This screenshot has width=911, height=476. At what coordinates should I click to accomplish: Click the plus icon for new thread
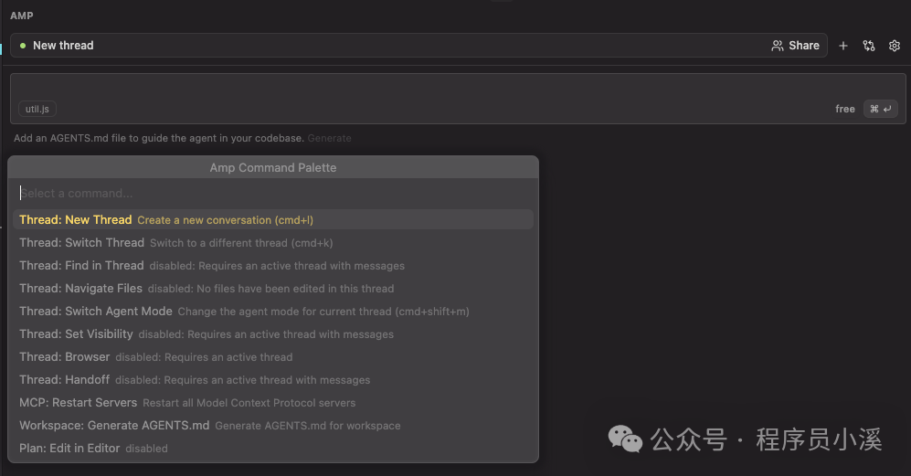pos(843,46)
